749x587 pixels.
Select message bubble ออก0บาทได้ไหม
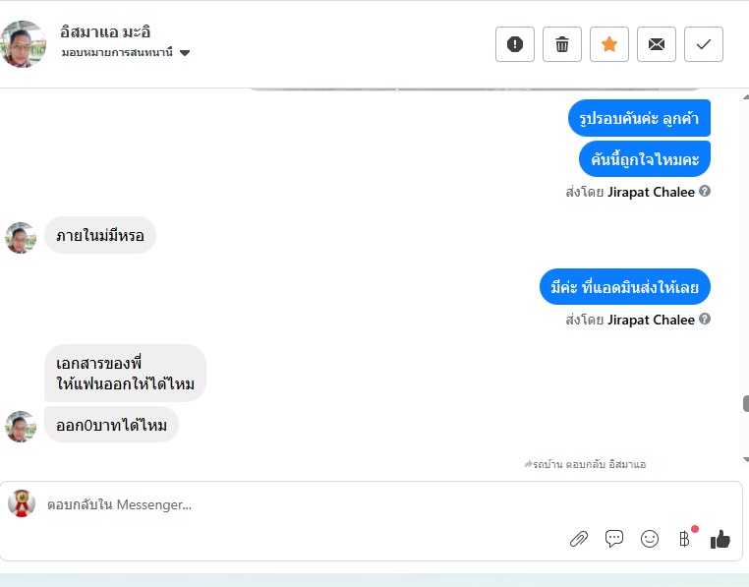pyautogui.click(x=111, y=425)
